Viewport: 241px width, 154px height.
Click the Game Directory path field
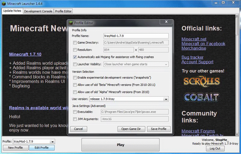tap(136, 43)
